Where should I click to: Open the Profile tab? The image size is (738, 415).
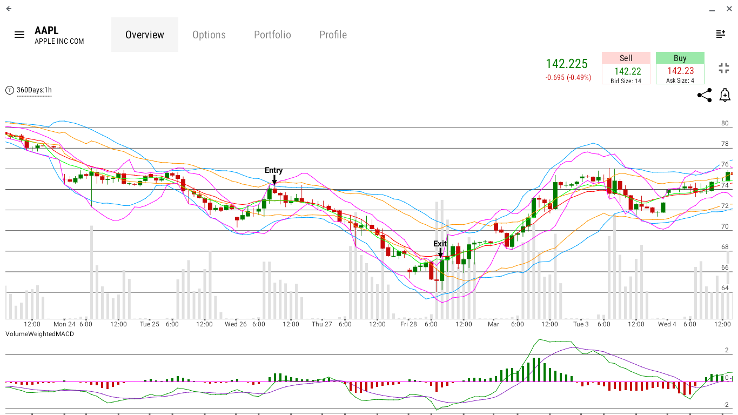click(x=333, y=35)
